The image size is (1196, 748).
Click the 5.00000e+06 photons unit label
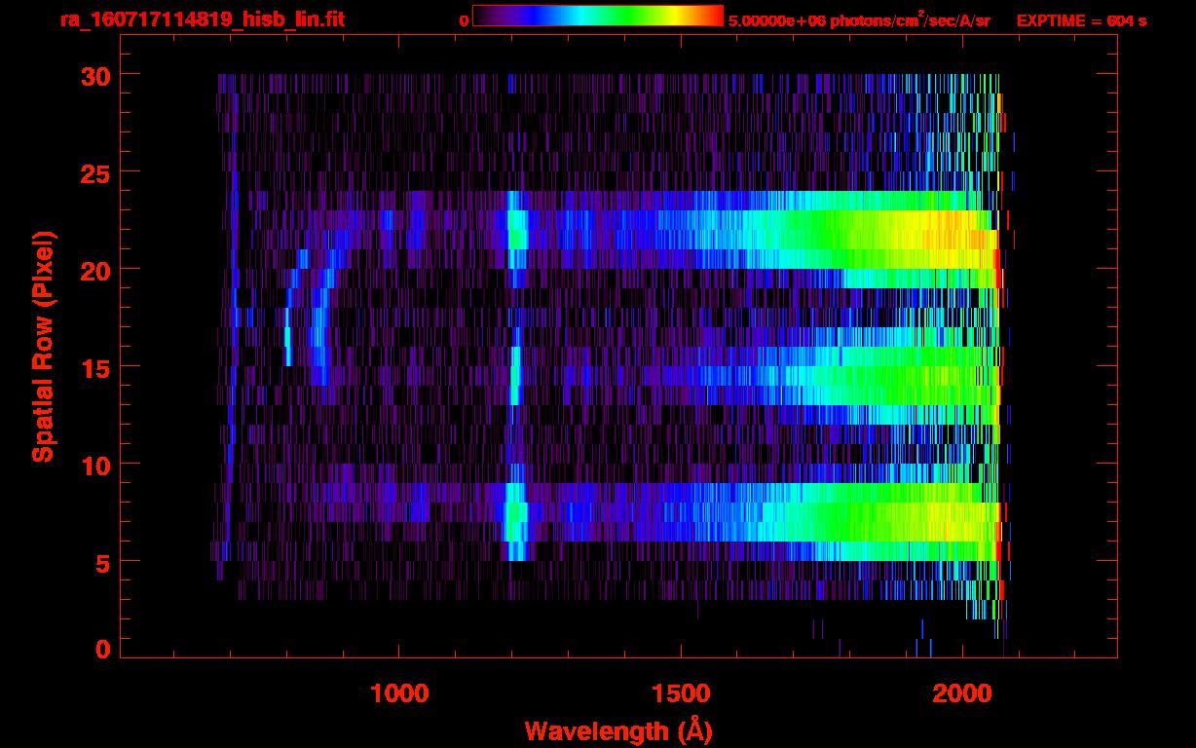(859, 21)
